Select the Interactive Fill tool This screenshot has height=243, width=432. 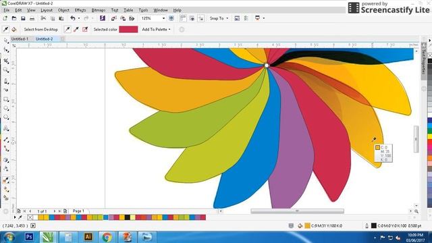pos(6,189)
